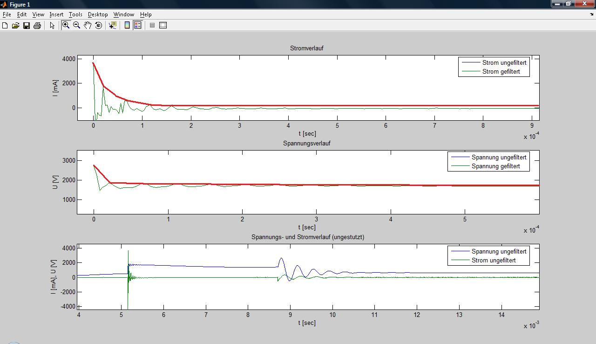
Task: Expand the Desktop menu
Action: 98,14
